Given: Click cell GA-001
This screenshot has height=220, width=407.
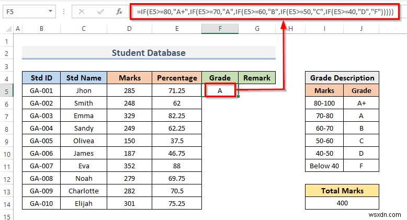Looking at the screenshot, I should click(x=41, y=90).
